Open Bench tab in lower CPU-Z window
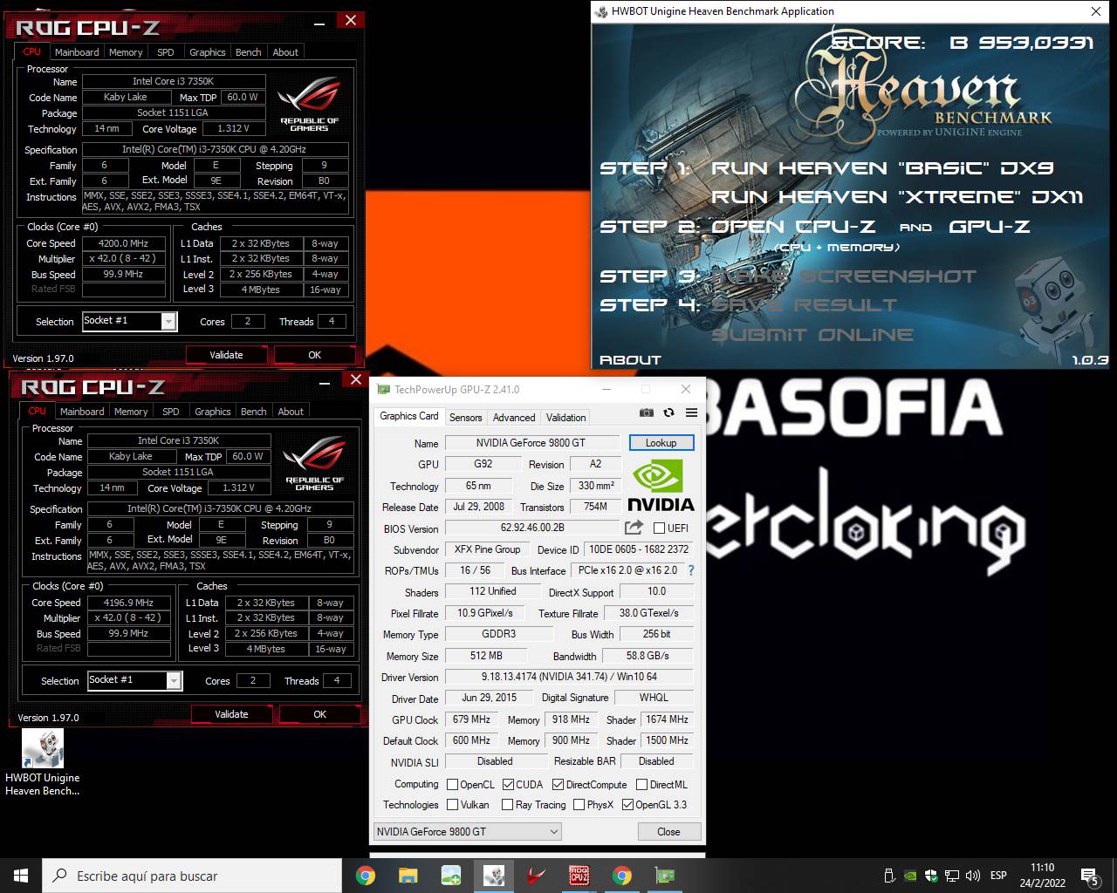The image size is (1117, 893). [x=254, y=412]
